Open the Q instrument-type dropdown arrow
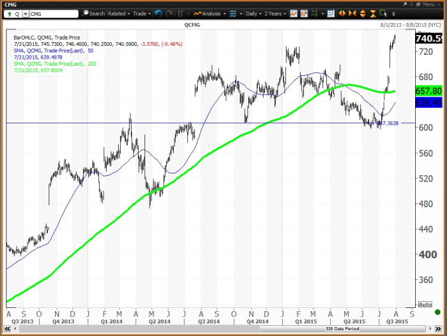The width and height of the screenshot is (447, 336). coord(26,14)
